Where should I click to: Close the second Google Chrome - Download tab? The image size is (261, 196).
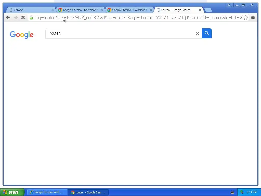tap(151, 10)
